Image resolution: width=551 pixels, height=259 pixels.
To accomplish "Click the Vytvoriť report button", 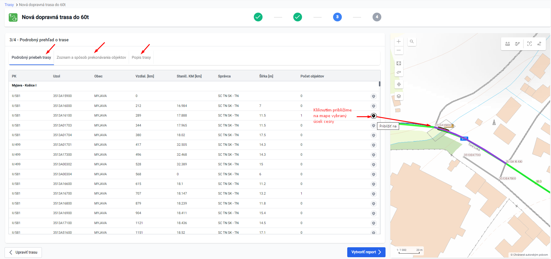I will 366,252.
